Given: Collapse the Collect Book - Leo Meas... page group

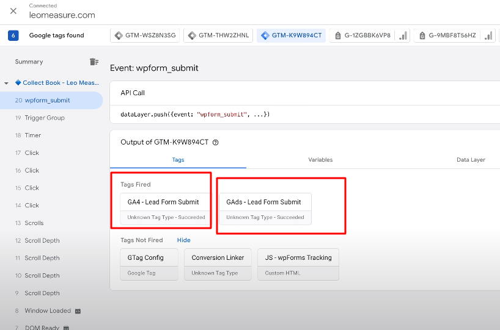Looking at the screenshot, I should [6, 83].
